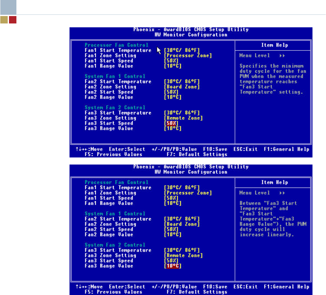Click F5: Previous Values in bottom BIOS footer
The image size is (326, 295).
coord(113,292)
